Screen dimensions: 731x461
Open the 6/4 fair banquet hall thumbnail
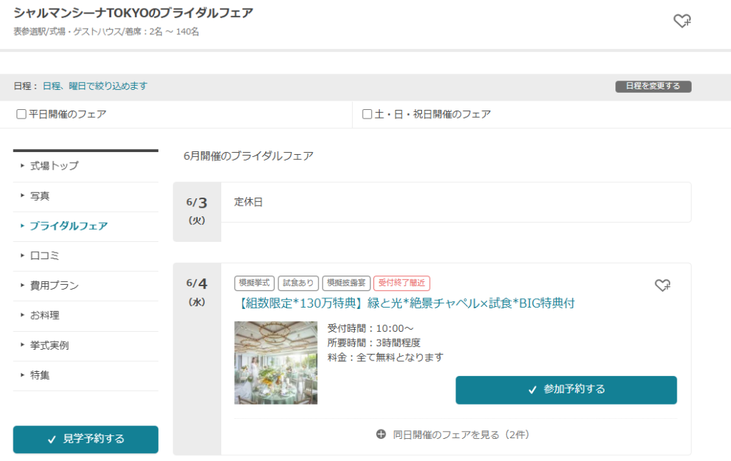pos(276,363)
